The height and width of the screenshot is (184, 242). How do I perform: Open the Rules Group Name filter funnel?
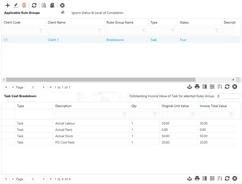pos(144,31)
